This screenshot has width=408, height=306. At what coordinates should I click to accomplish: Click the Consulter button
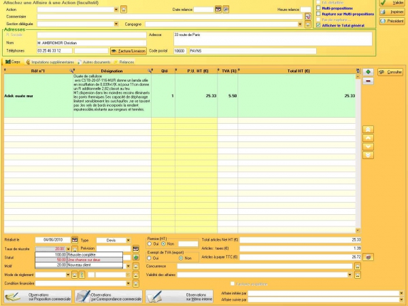pos(390,72)
